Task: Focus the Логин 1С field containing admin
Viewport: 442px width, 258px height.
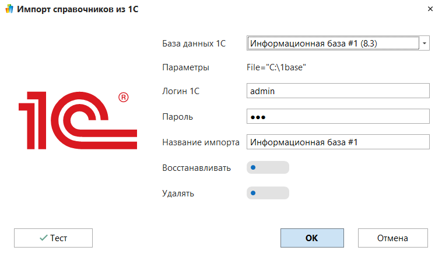Action: pos(338,91)
